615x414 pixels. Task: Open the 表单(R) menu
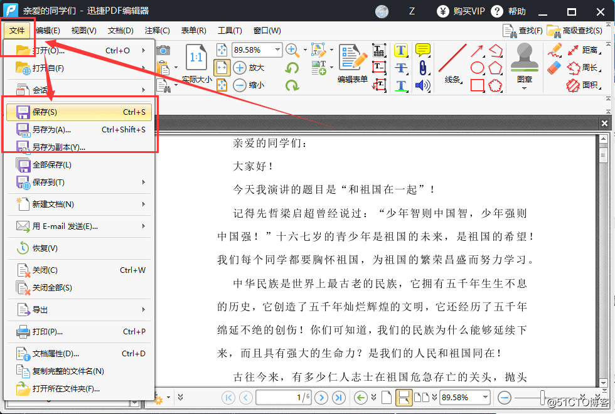[193, 31]
